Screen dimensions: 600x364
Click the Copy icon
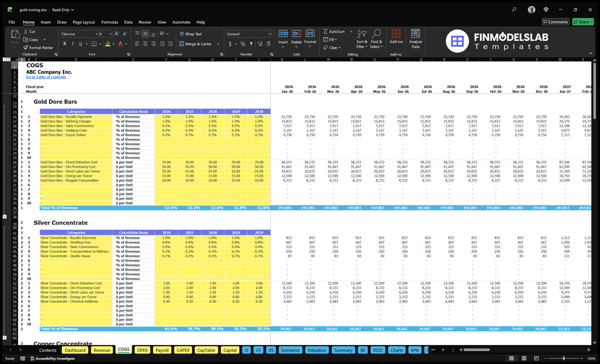pos(26,39)
